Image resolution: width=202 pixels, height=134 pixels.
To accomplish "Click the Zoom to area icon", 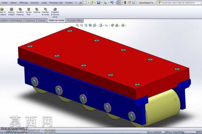I will click(81, 25).
